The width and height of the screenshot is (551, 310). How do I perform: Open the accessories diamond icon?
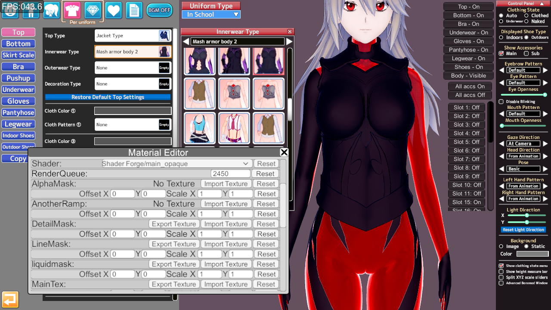(93, 10)
